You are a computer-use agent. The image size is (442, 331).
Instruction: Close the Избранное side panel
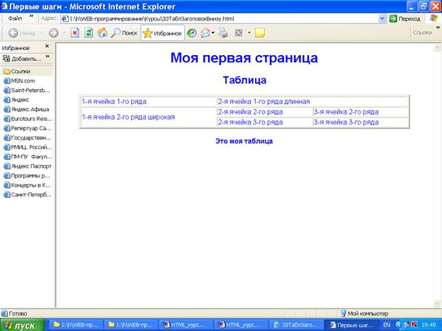point(47,46)
